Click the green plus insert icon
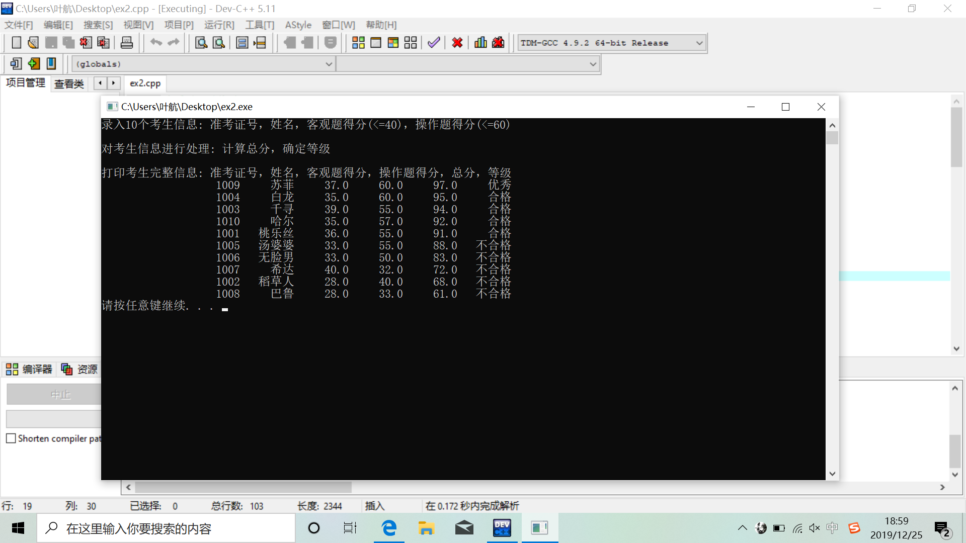Viewport: 966px width, 543px height. (x=34, y=64)
